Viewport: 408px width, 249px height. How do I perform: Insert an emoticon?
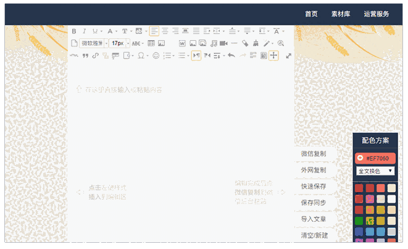(156, 56)
